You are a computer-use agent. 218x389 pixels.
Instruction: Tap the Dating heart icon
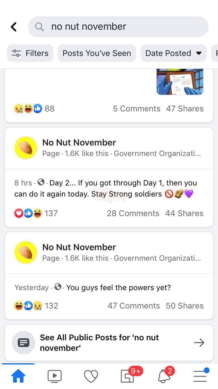[x=91, y=375]
